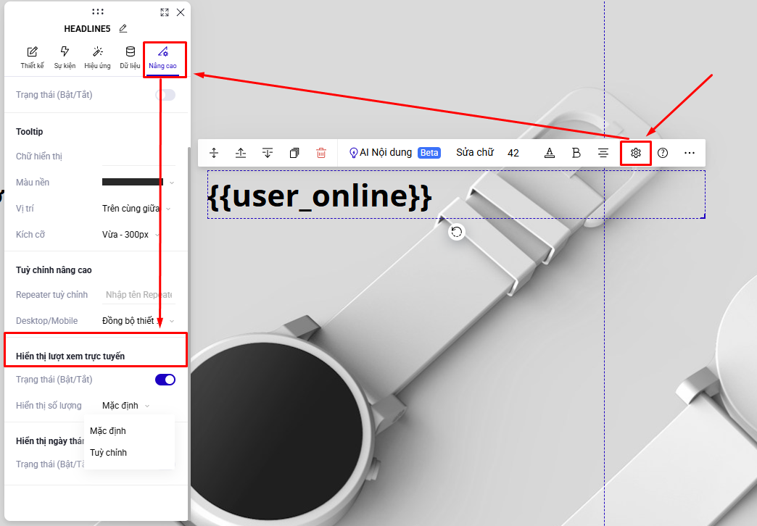757x526 pixels.
Task: Disable the online viewers display toggle
Action: 165,380
